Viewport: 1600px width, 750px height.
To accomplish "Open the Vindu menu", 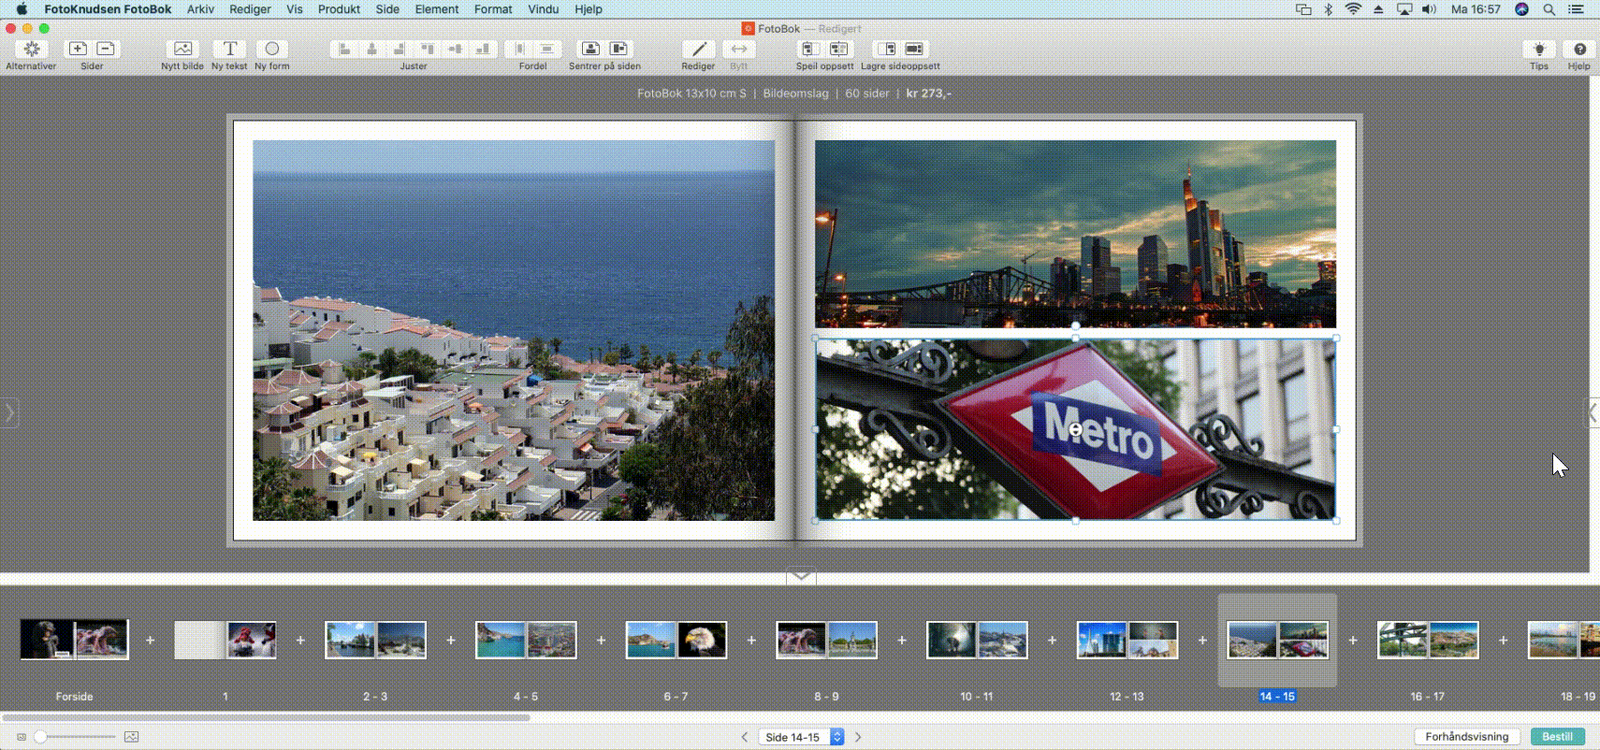I will tap(543, 9).
